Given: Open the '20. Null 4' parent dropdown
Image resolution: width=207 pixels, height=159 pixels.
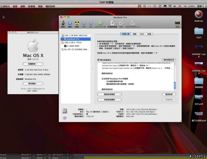Looking at the screenshot, I should click(60, 155).
